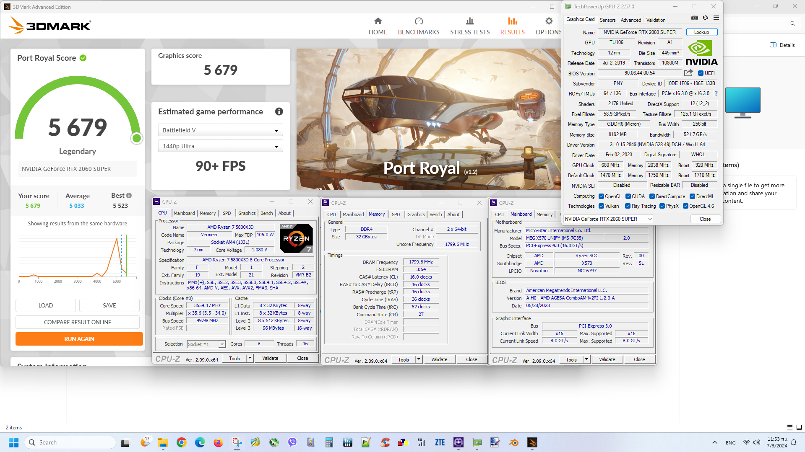Viewport: 805px width, 452px height.
Task: Open GPU-Z hamburger menu
Action: click(716, 18)
